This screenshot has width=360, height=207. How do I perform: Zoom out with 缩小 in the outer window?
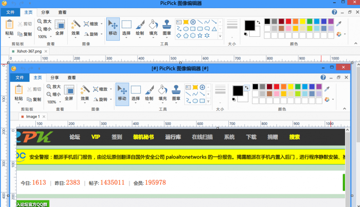tap(44, 29)
